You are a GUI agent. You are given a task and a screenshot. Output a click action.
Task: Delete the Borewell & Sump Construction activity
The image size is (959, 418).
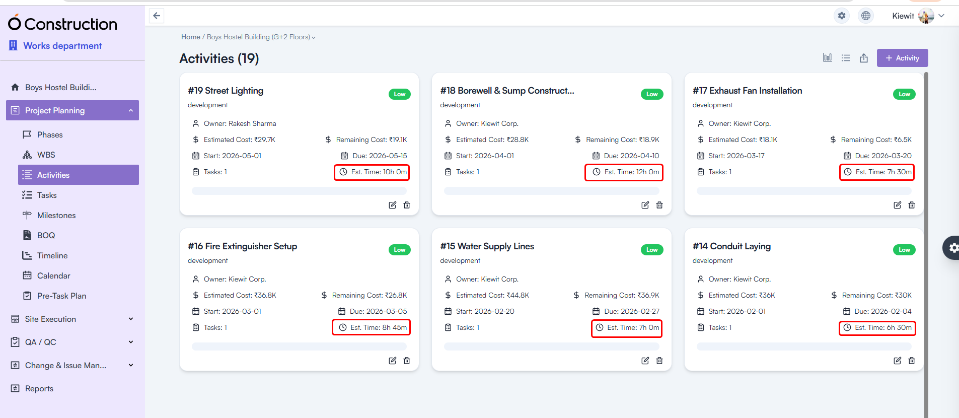click(659, 205)
